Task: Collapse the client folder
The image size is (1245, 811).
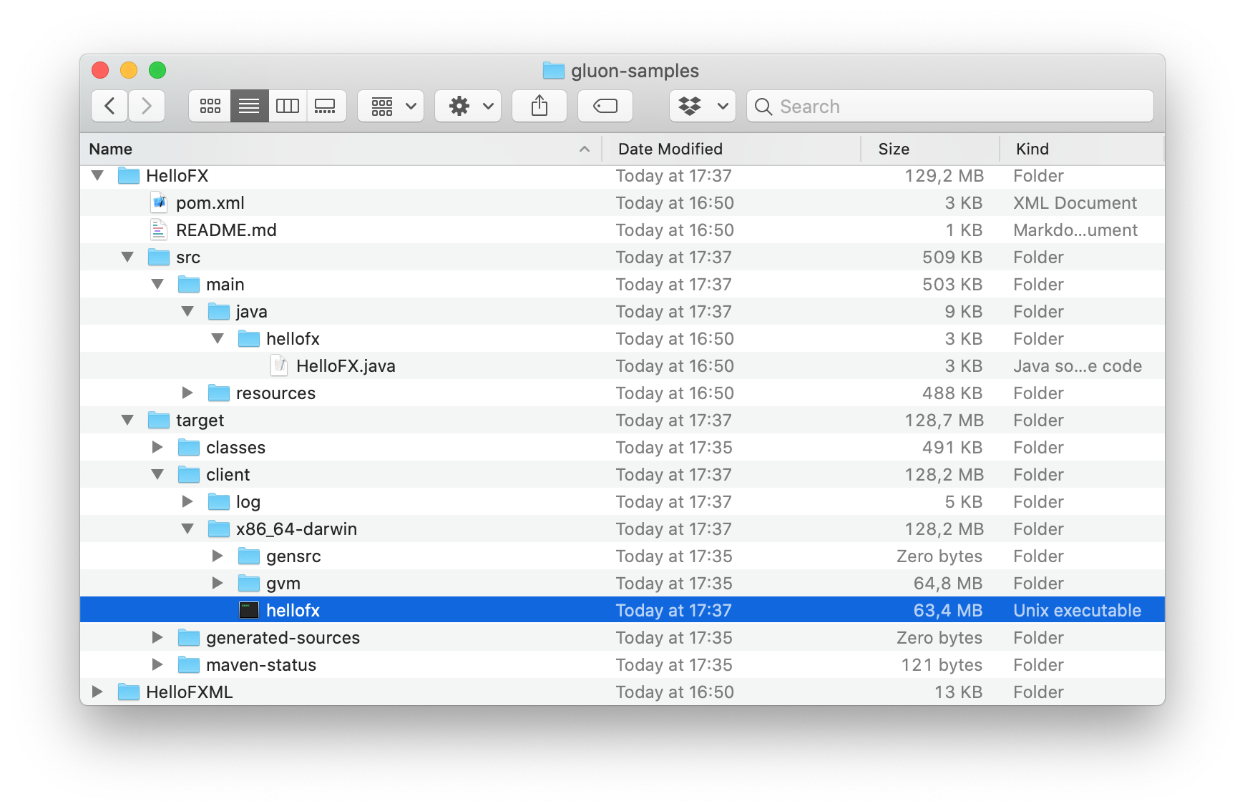Action: tap(158, 474)
